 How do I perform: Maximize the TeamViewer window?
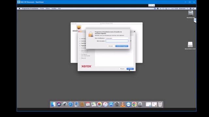coord(190,2)
